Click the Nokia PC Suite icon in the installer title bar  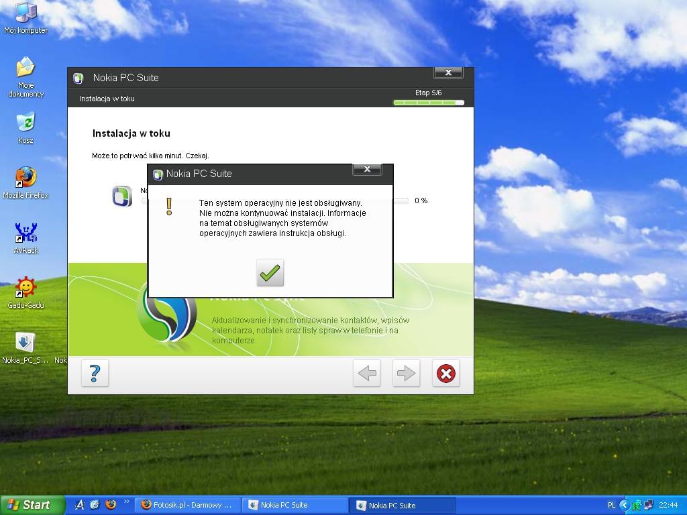[78, 78]
